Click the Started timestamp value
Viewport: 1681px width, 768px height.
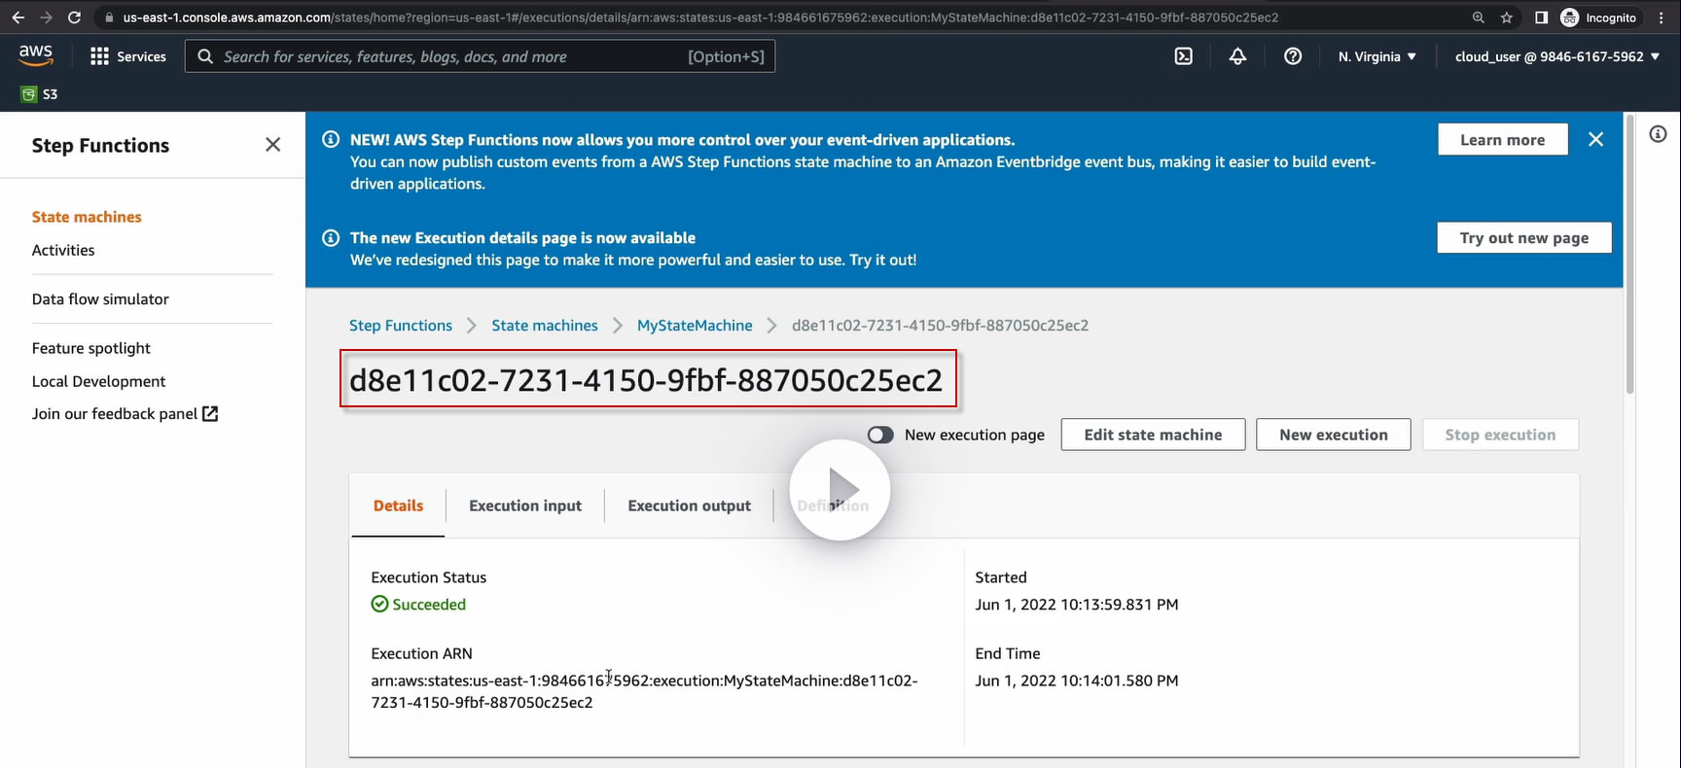(1077, 605)
